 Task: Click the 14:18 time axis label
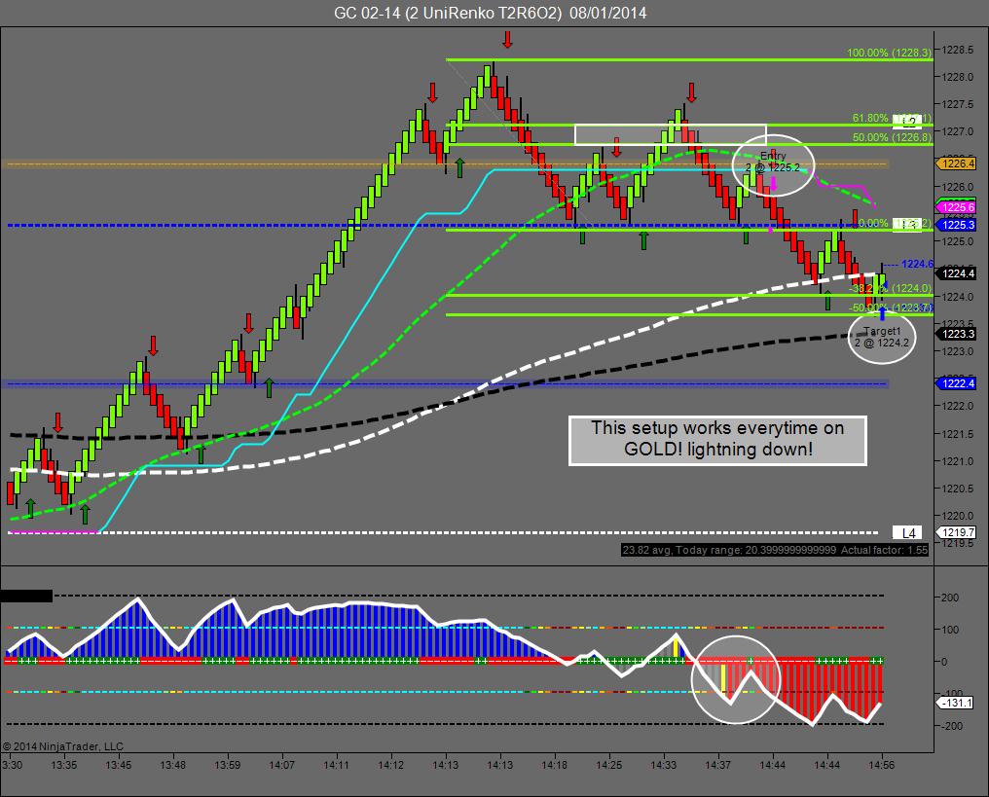(x=555, y=766)
